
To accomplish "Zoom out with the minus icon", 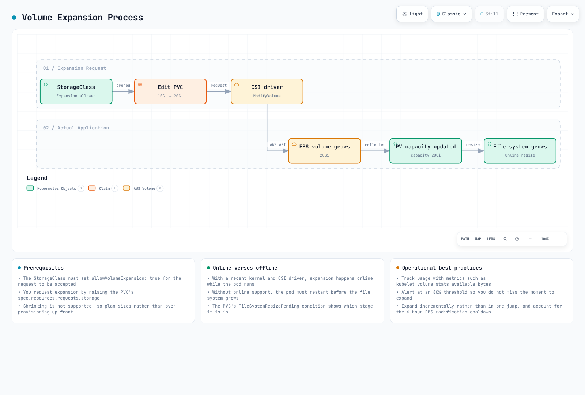I will tap(530, 239).
